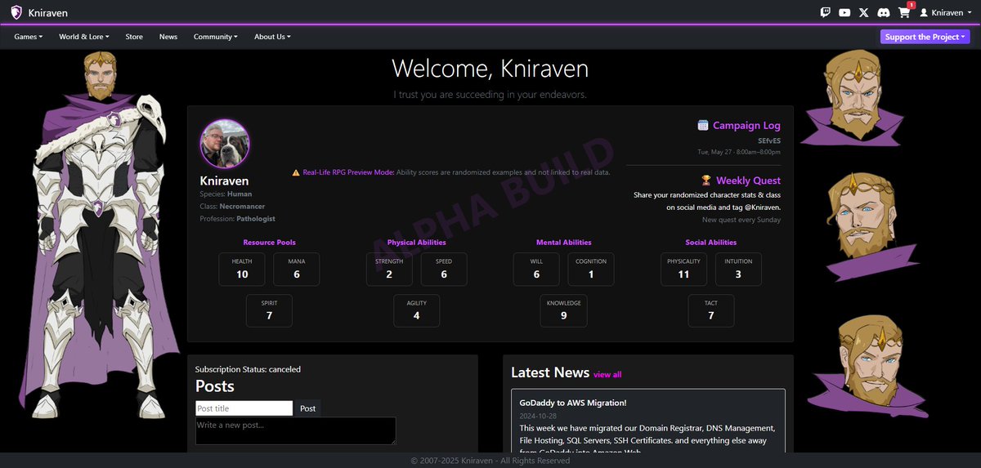
Task: Select the SPEED stat box
Action: (444, 270)
